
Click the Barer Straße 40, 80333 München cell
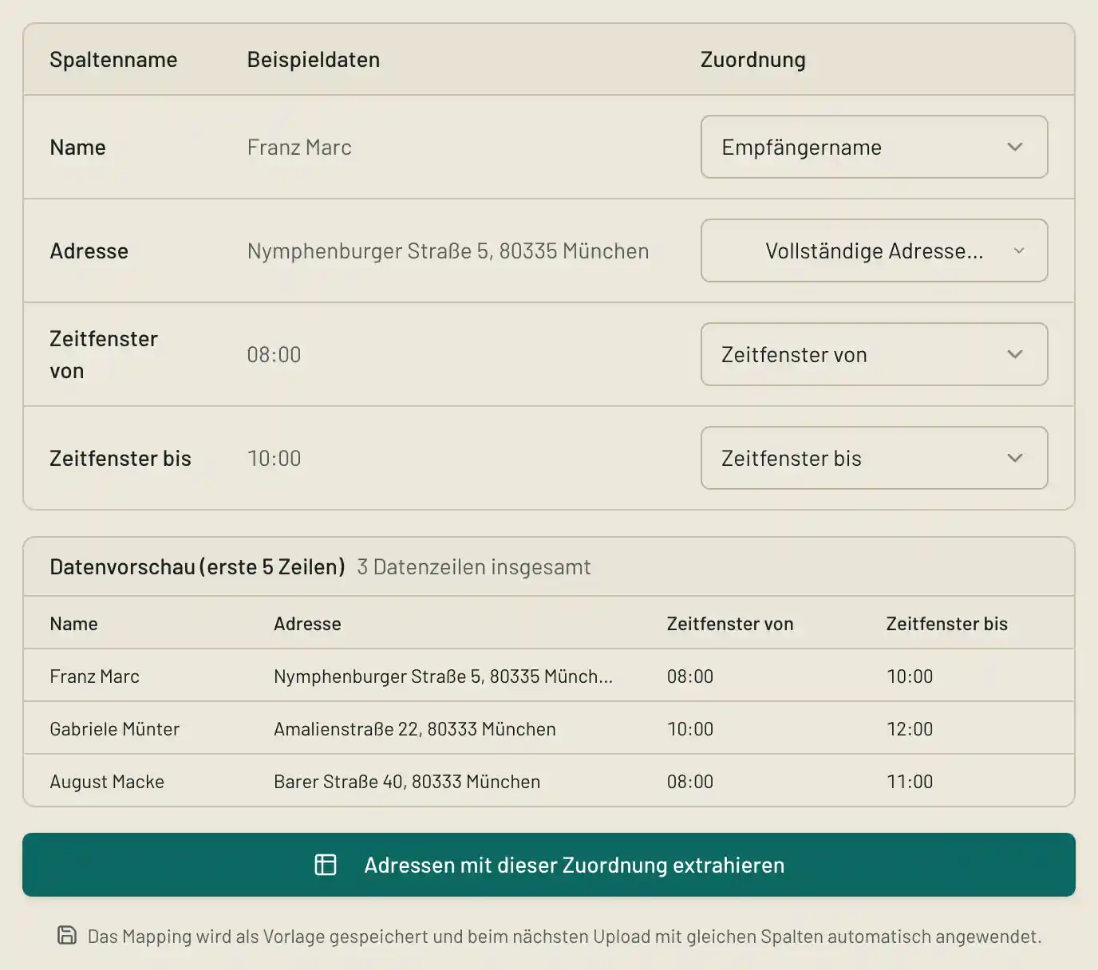click(x=407, y=782)
